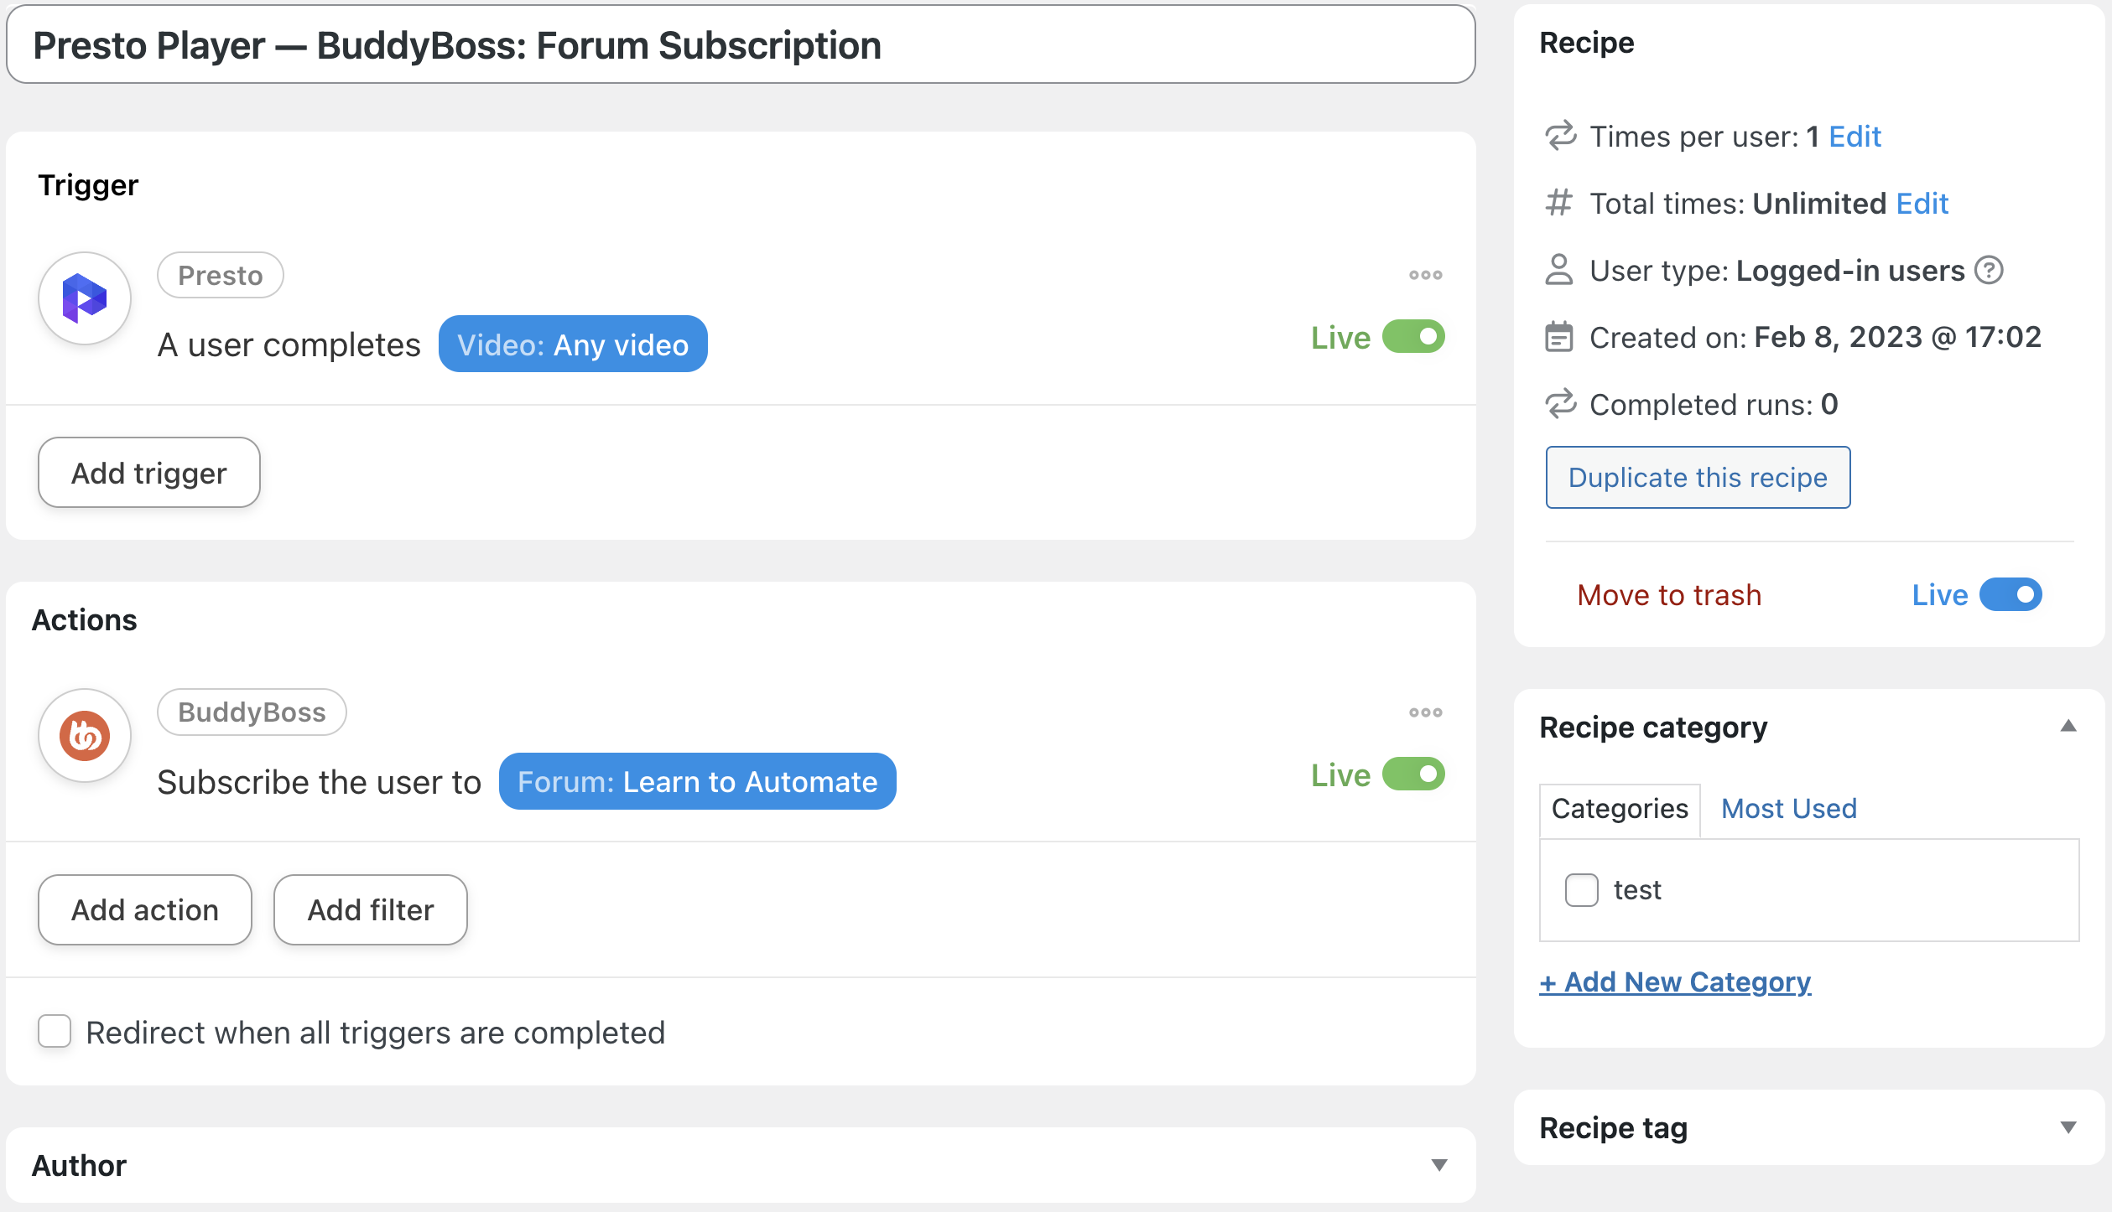Click the Recipe panel heading
Viewport: 2112px width, 1212px height.
click(1587, 43)
